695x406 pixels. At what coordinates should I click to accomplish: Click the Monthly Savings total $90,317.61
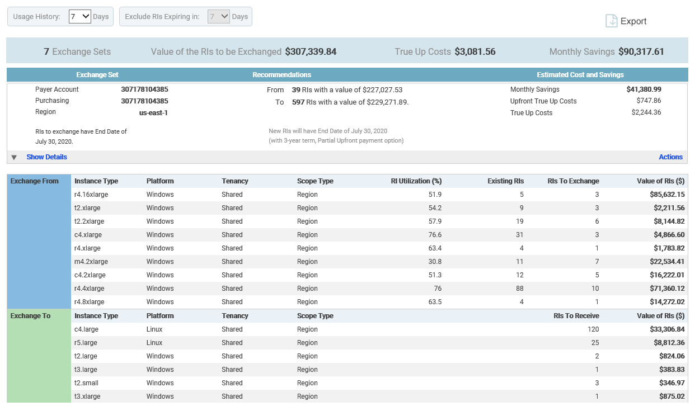pyautogui.click(x=641, y=52)
